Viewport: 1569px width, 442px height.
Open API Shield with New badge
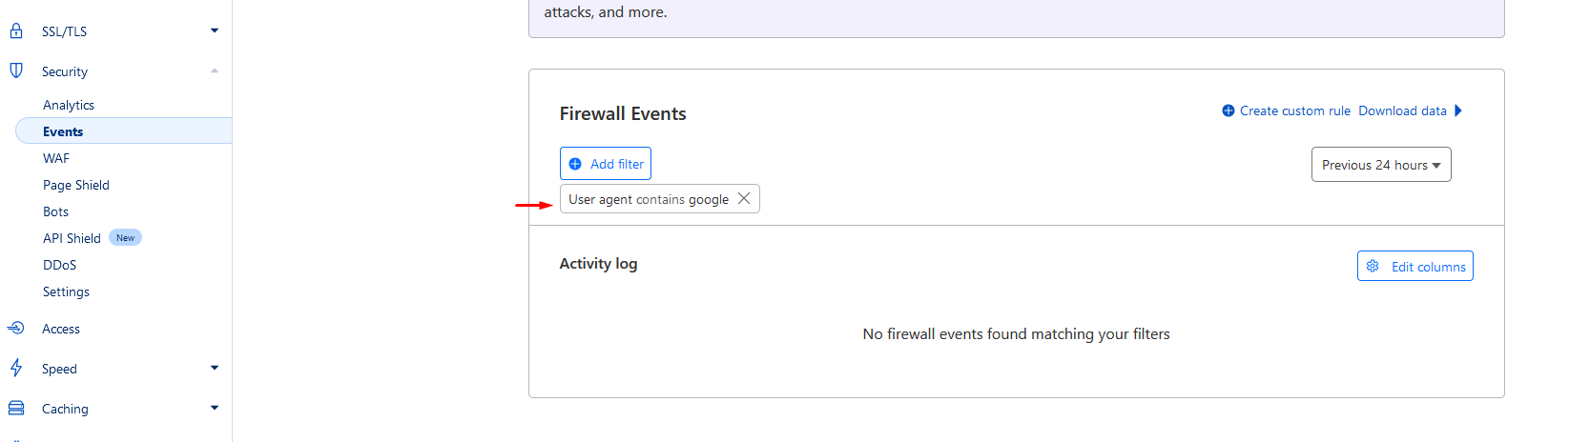point(93,238)
